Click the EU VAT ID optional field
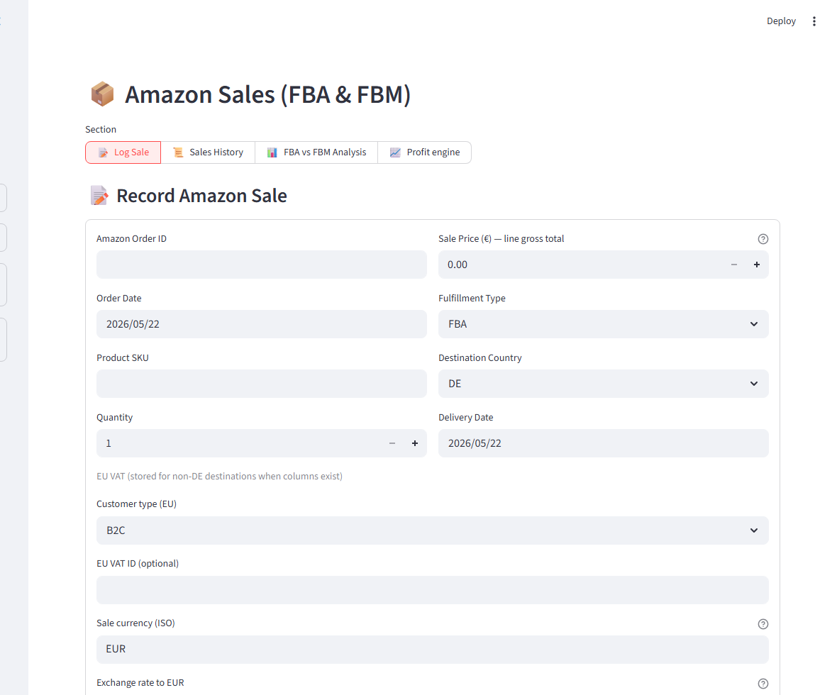Viewport: 837px width, 695px height. click(x=433, y=590)
